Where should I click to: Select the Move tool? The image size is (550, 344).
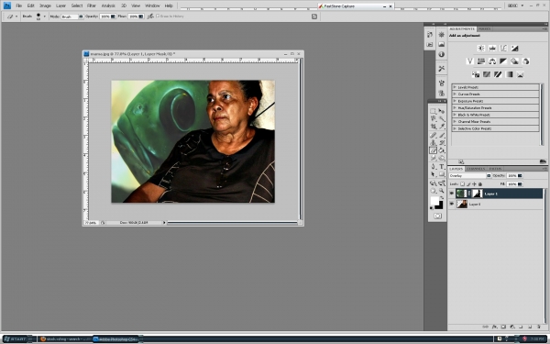click(x=442, y=111)
